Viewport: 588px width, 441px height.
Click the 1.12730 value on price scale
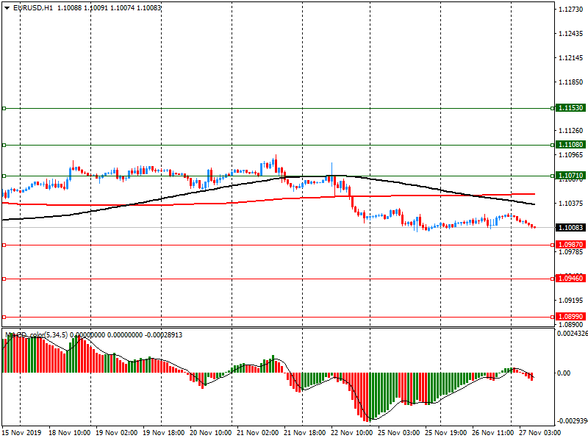coord(570,10)
